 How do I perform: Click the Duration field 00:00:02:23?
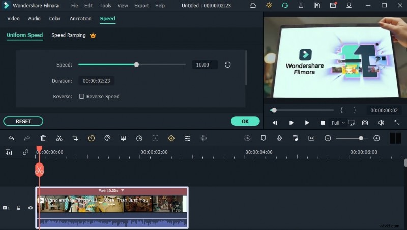tap(96, 81)
